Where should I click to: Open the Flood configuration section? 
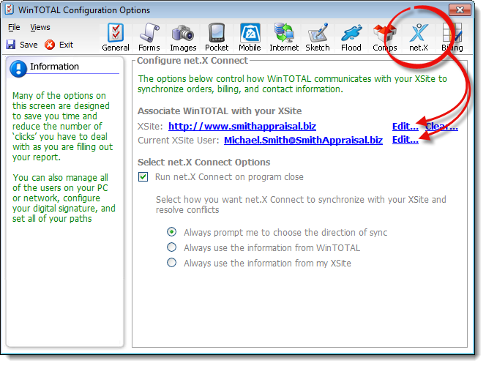point(351,37)
